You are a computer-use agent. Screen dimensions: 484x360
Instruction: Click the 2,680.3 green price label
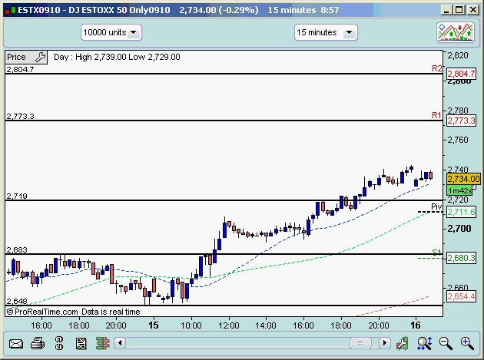click(462, 258)
